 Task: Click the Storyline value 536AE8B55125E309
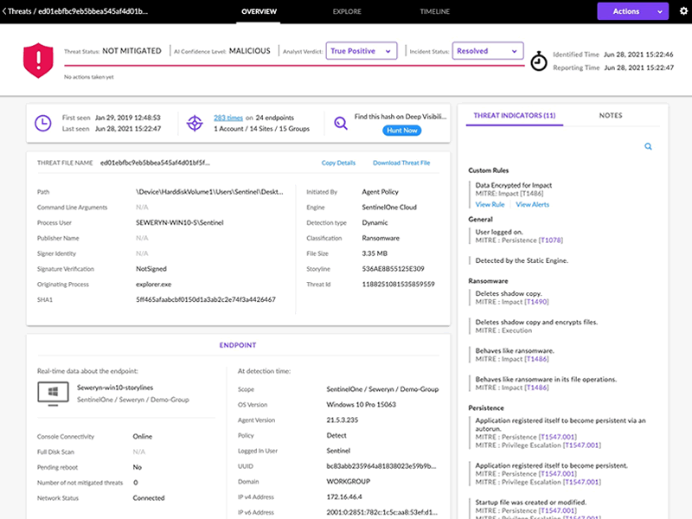coord(393,269)
